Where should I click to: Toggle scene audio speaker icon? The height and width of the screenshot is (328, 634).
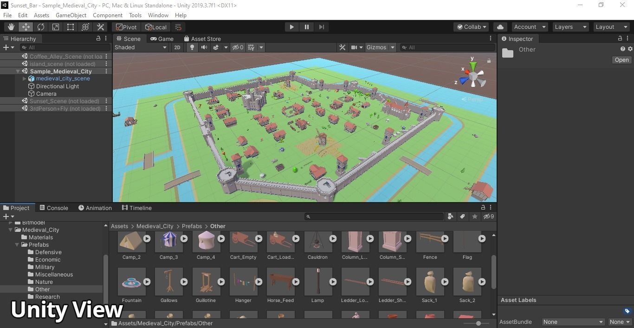pyautogui.click(x=204, y=47)
